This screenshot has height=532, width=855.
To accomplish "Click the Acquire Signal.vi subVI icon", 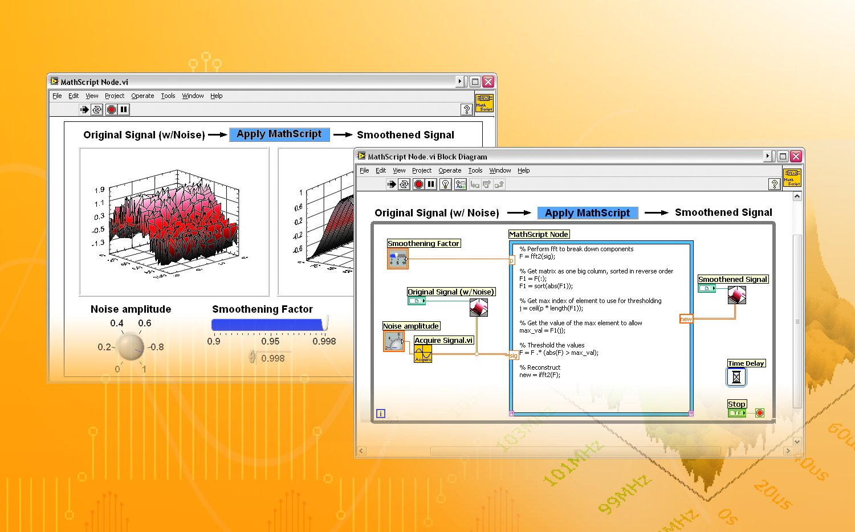I will [x=422, y=354].
